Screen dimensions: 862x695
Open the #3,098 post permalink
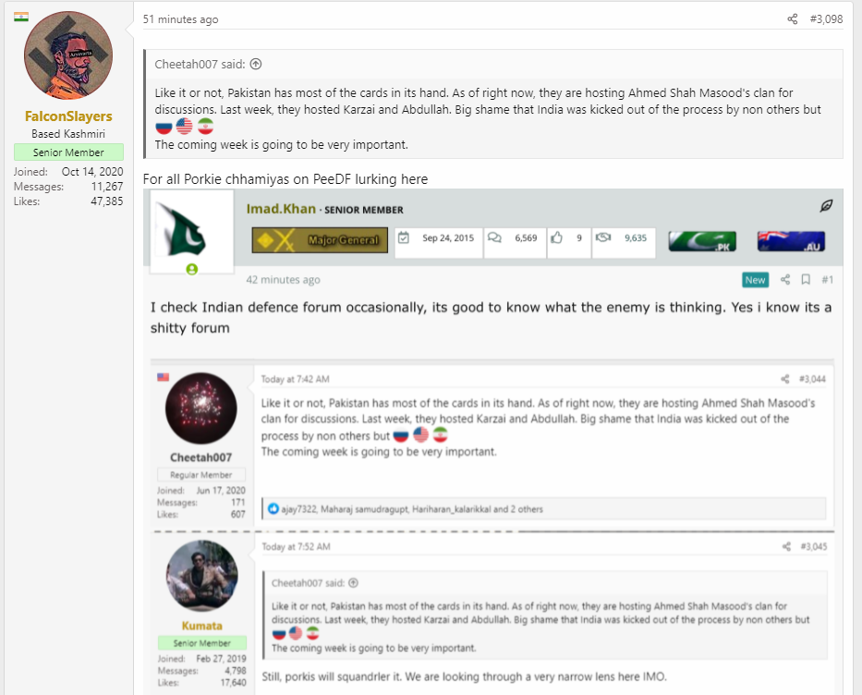point(826,19)
